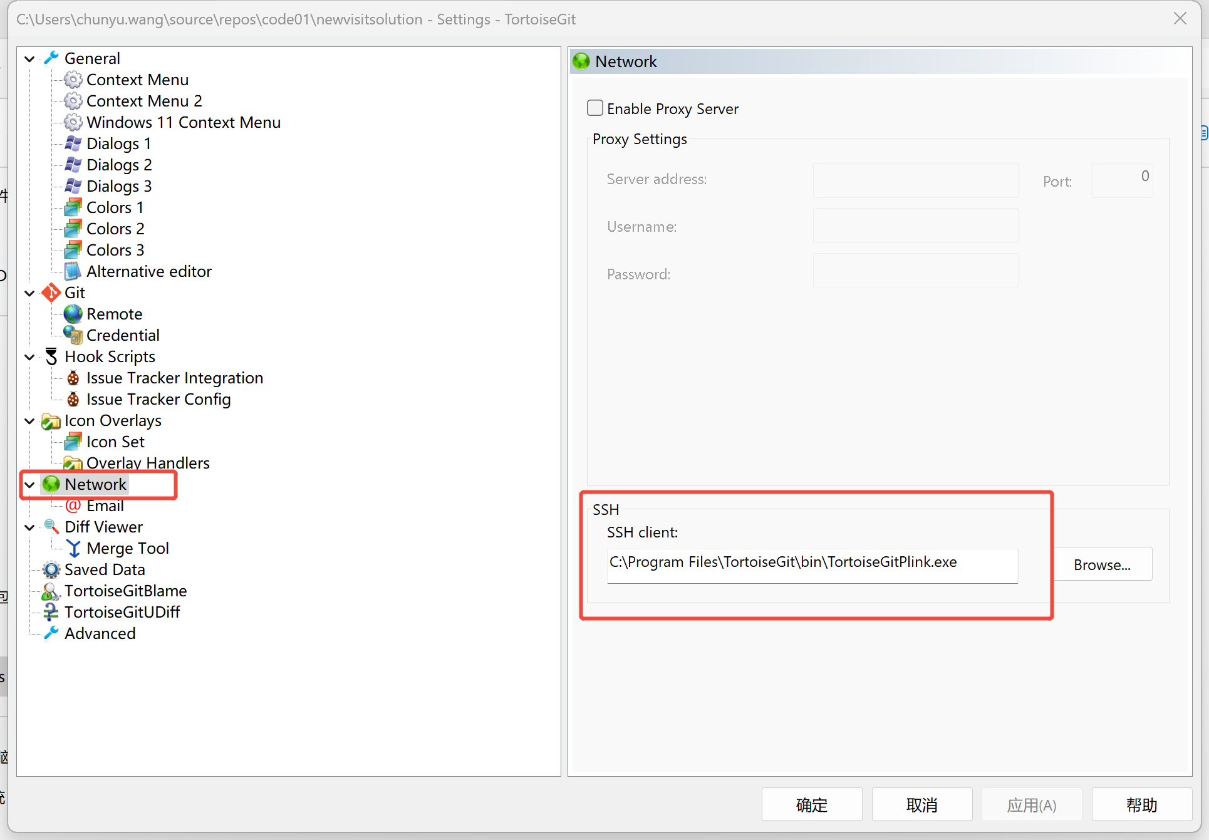Screen dimensions: 1209x840
Task: Click the Colors 2 palette icon
Action: click(73, 229)
